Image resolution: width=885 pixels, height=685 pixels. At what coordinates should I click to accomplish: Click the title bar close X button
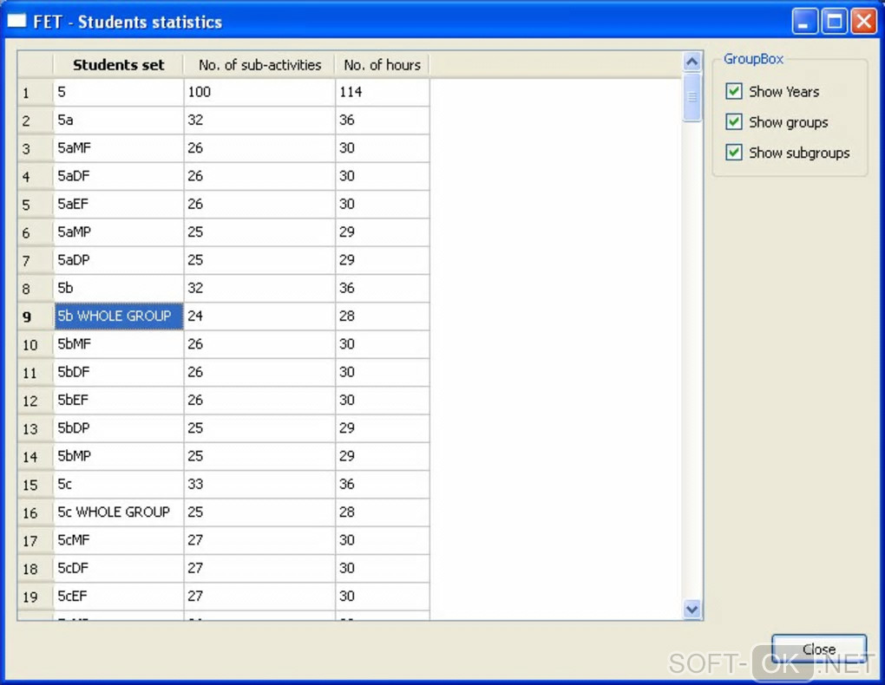863,22
